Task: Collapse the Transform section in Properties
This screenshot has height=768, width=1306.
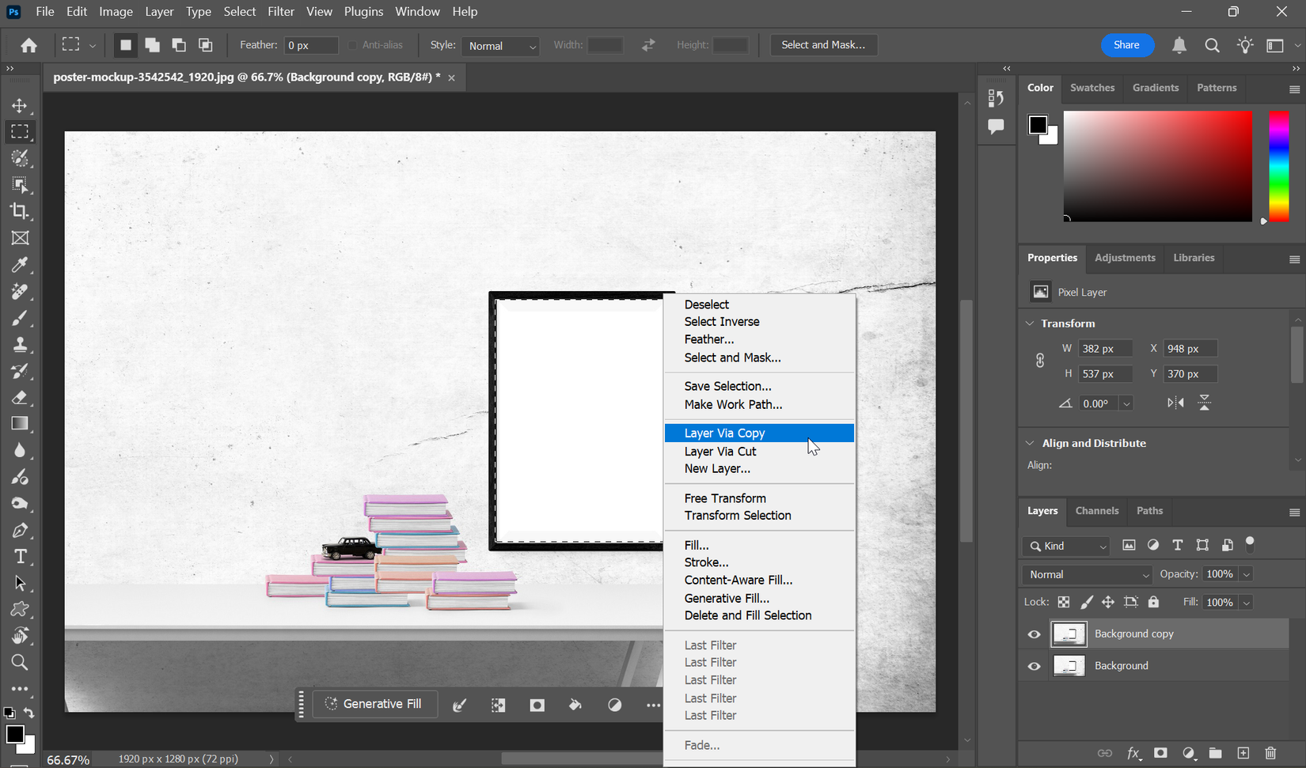Action: tap(1029, 323)
